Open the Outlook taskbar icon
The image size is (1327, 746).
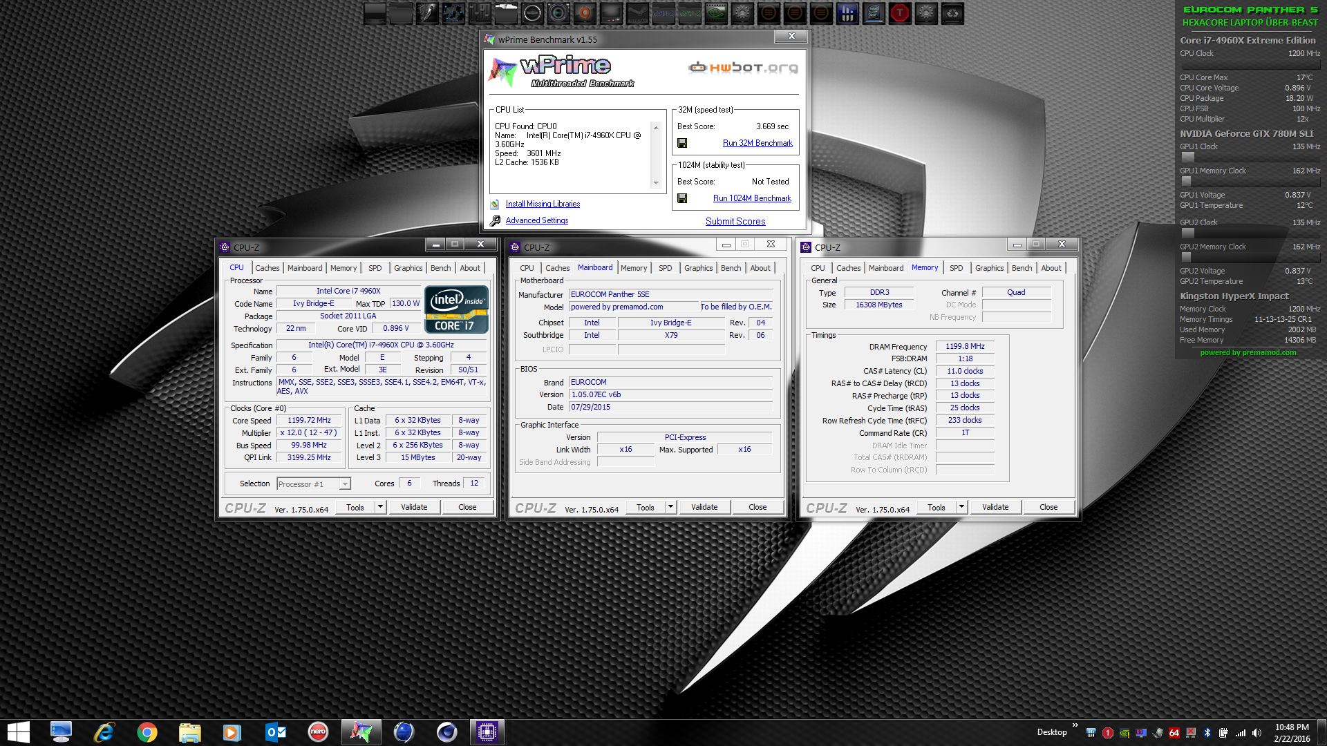[275, 732]
